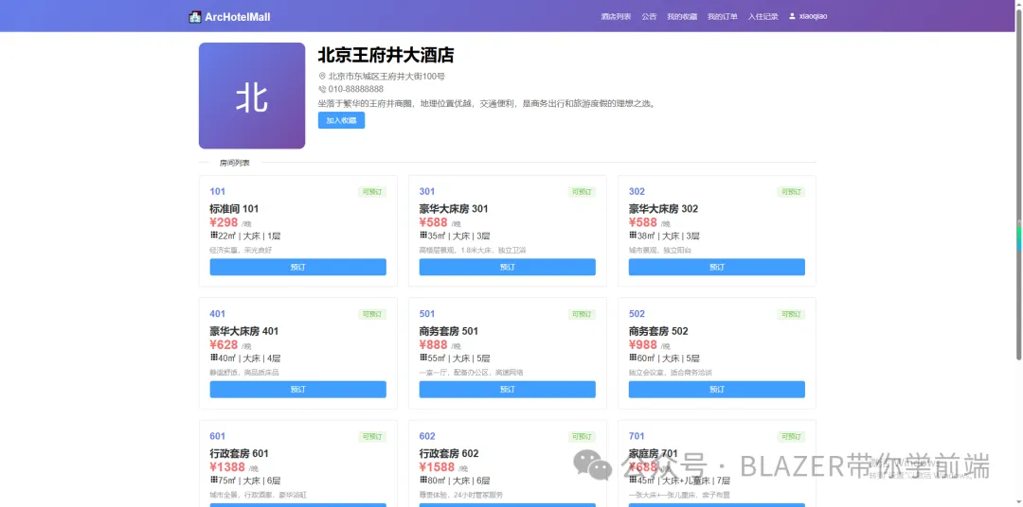Go to 我的收藏 in the top navigation

coord(682,17)
